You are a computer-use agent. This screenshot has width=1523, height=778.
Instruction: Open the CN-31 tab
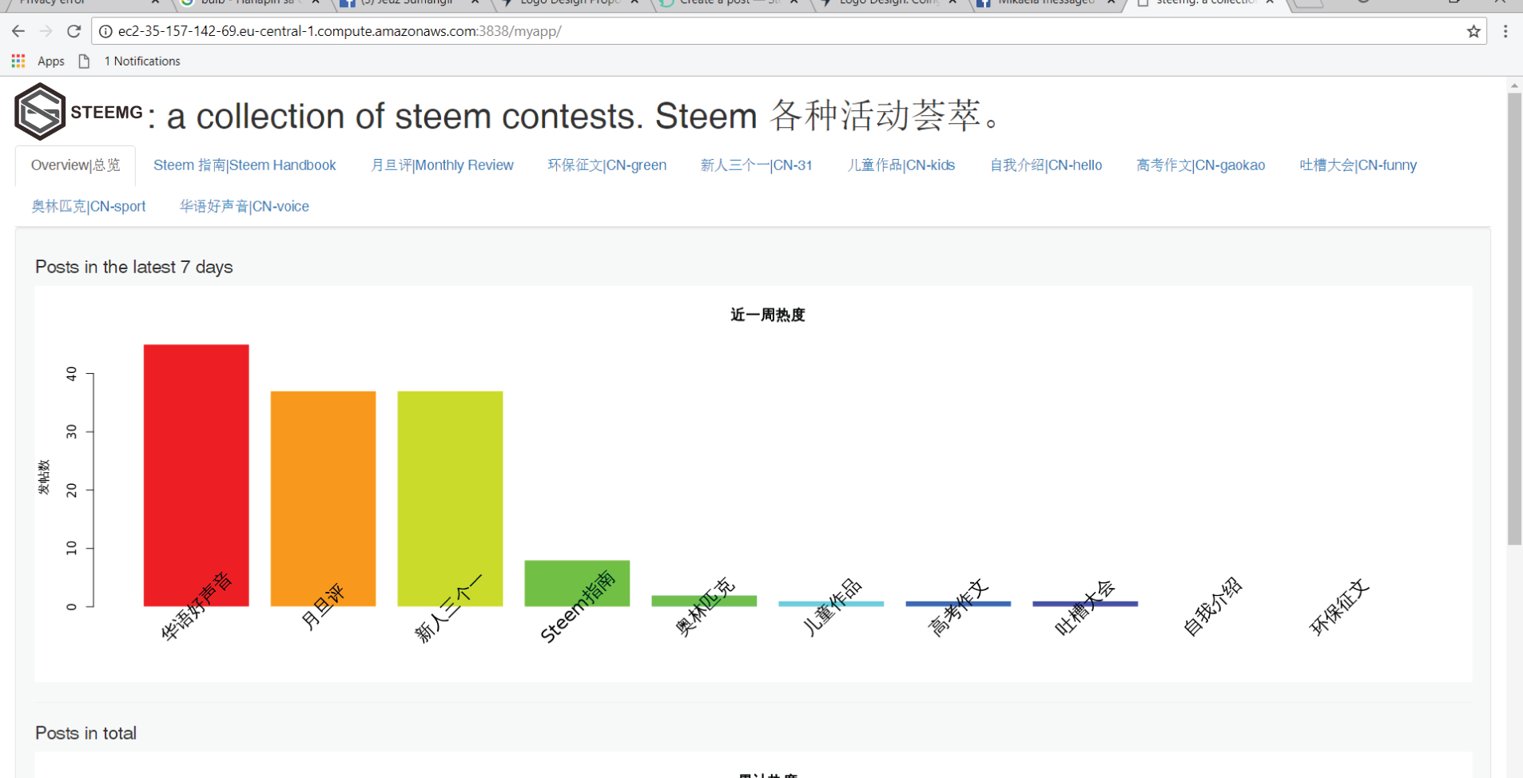[x=756, y=165]
